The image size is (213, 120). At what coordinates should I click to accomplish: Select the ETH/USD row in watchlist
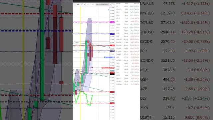128,51
